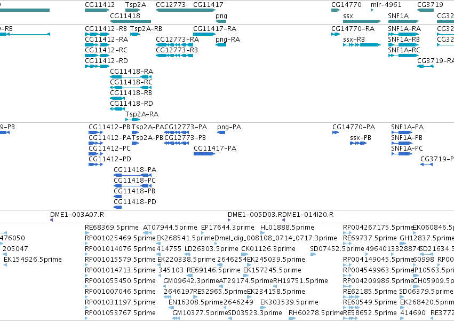454x321 pixels.
Task: Click the CG11418-RD transcript label
Action: tap(131, 104)
